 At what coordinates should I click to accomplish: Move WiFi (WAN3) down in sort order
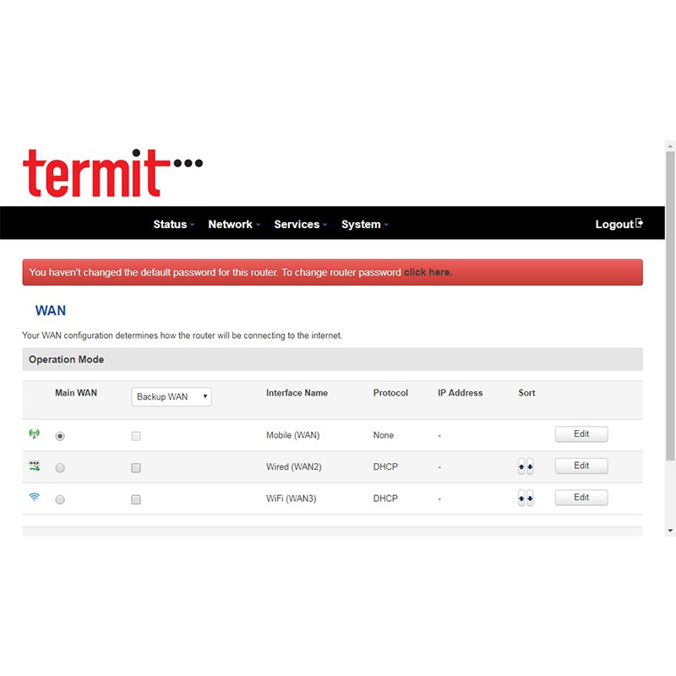[x=530, y=499]
